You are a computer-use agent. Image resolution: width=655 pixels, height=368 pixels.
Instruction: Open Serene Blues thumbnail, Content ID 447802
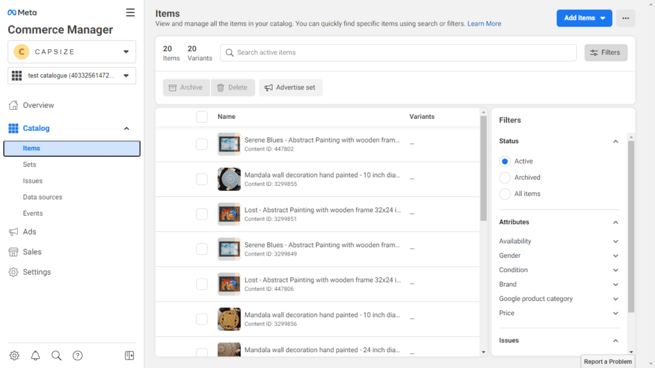(229, 144)
